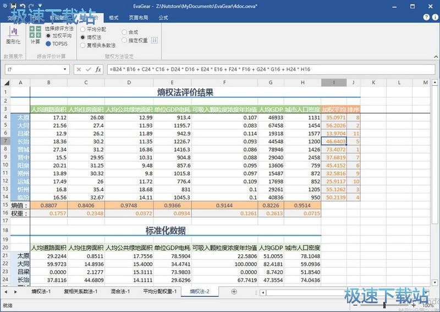Switch to the 混合法-1 sheet tab
This screenshot has height=312, width=440.
[120, 291]
